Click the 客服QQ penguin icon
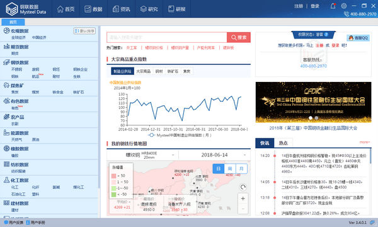The width and height of the screenshot is (378, 227). (x=351, y=38)
